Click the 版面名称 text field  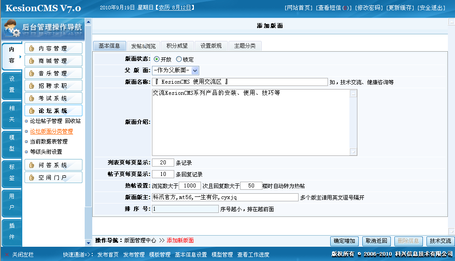tap(240, 82)
